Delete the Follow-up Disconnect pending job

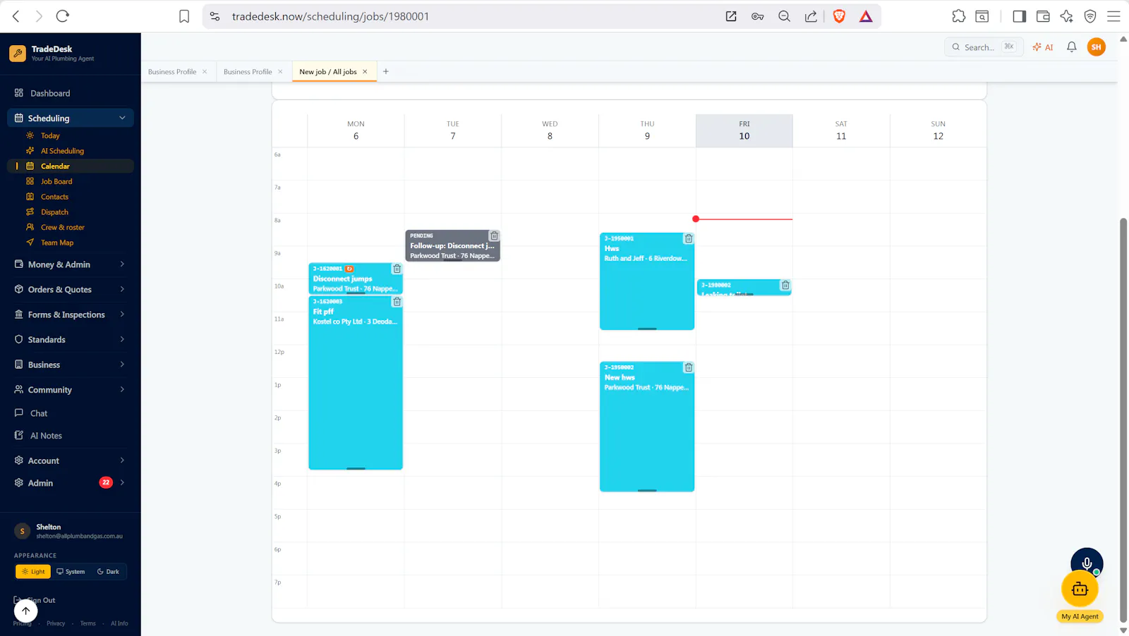point(495,236)
